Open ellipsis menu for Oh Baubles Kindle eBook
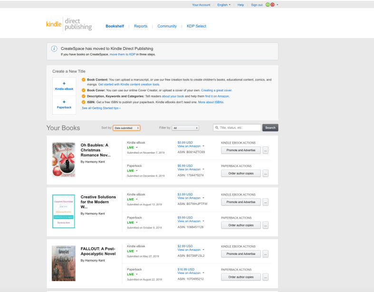 (266, 150)
